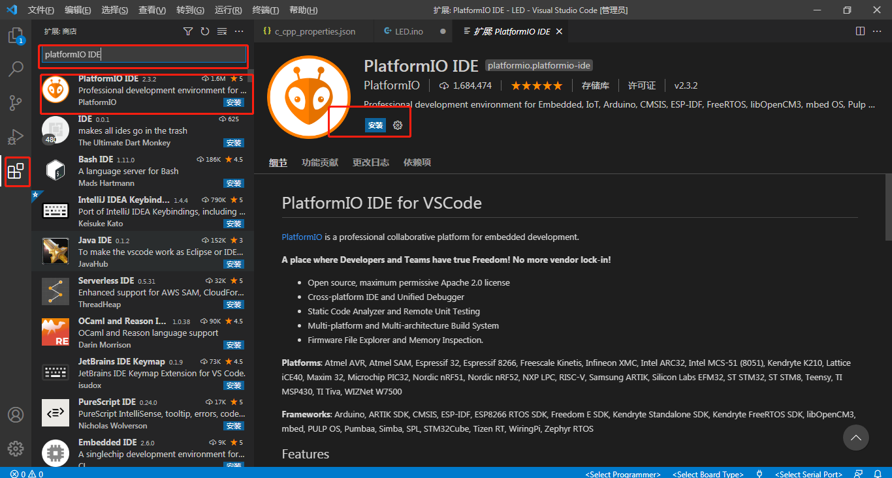The image size is (892, 478).
Task: Open the 运行(R) menu
Action: pos(228,10)
